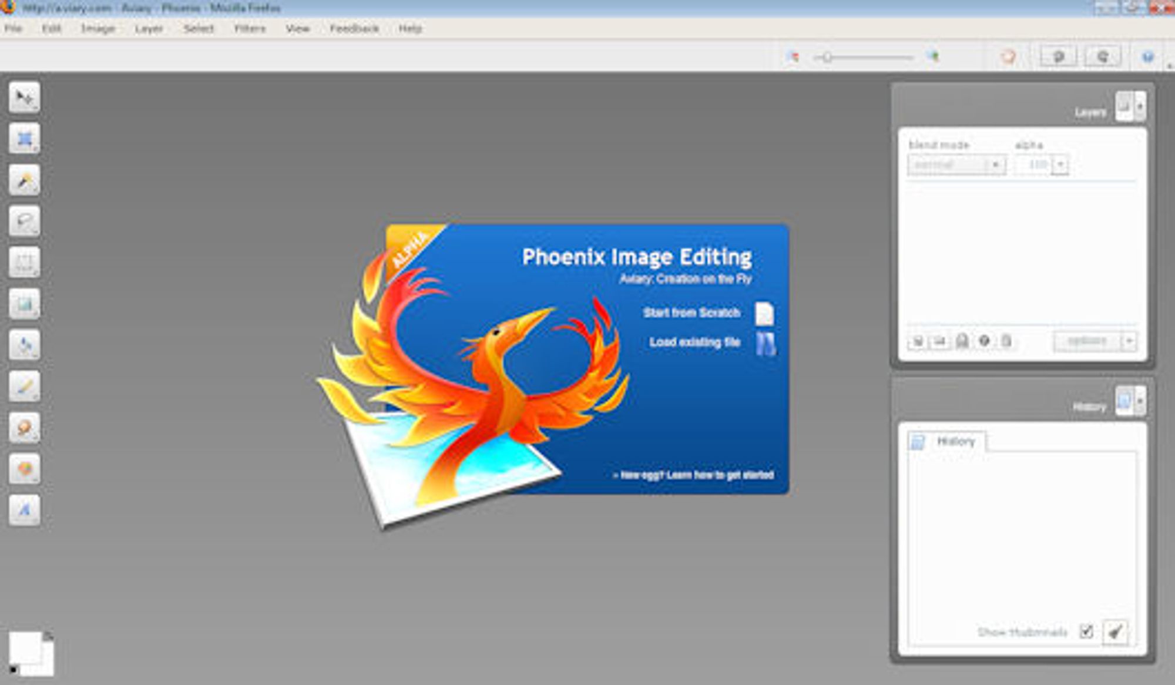Click the Layers panel header icon
1175x685 pixels.
(x=1124, y=106)
